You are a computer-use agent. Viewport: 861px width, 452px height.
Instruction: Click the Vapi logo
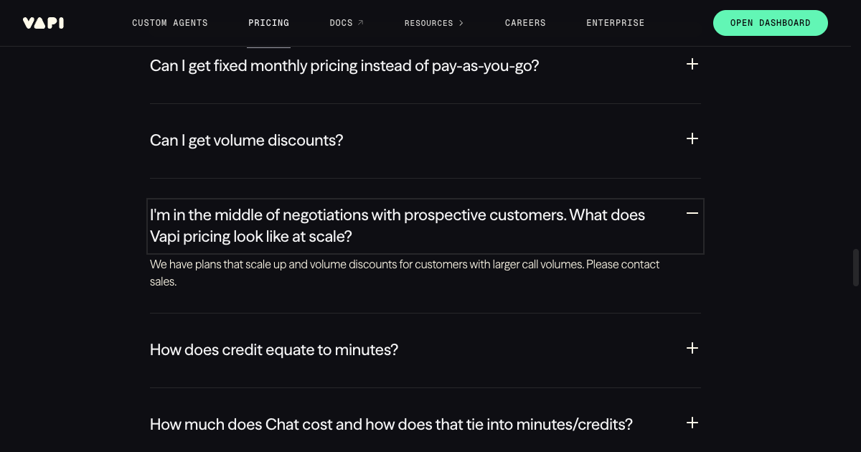pyautogui.click(x=43, y=22)
